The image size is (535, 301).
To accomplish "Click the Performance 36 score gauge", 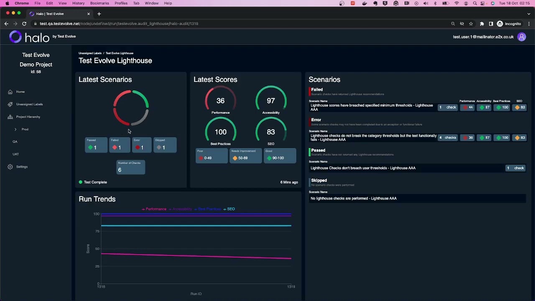I will coord(220,100).
